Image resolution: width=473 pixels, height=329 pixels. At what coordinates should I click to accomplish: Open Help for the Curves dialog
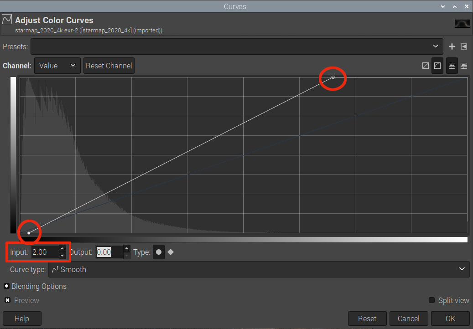click(x=22, y=319)
